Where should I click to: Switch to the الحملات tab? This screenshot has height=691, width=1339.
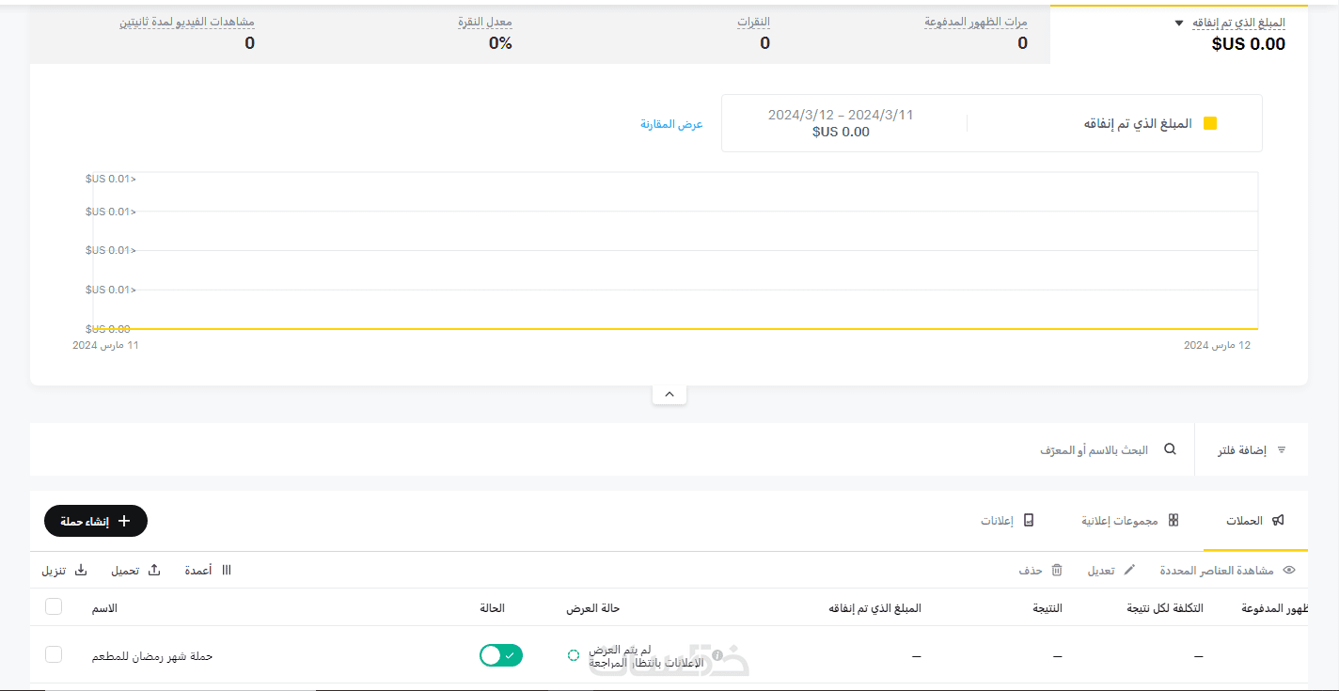[x=1255, y=520]
